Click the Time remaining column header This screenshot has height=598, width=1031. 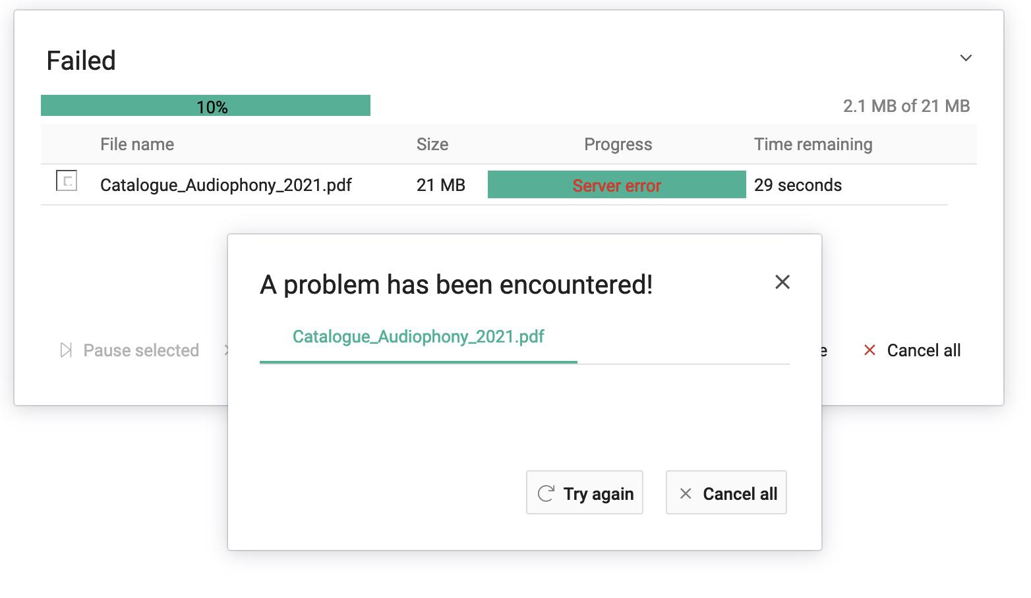[813, 144]
